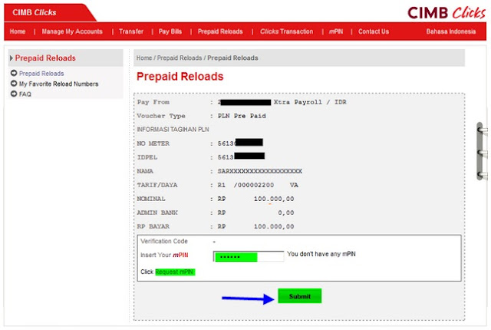
Task: Click the 'Verification Code' label
Action: [x=164, y=241]
